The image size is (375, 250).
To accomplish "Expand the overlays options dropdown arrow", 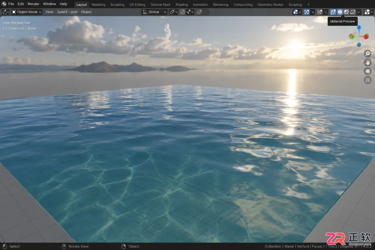I will [326, 12].
